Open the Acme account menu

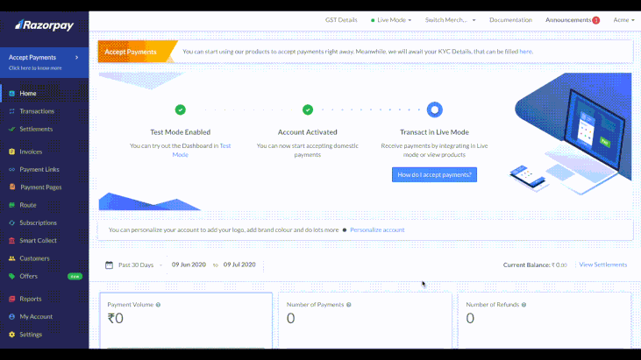[623, 19]
